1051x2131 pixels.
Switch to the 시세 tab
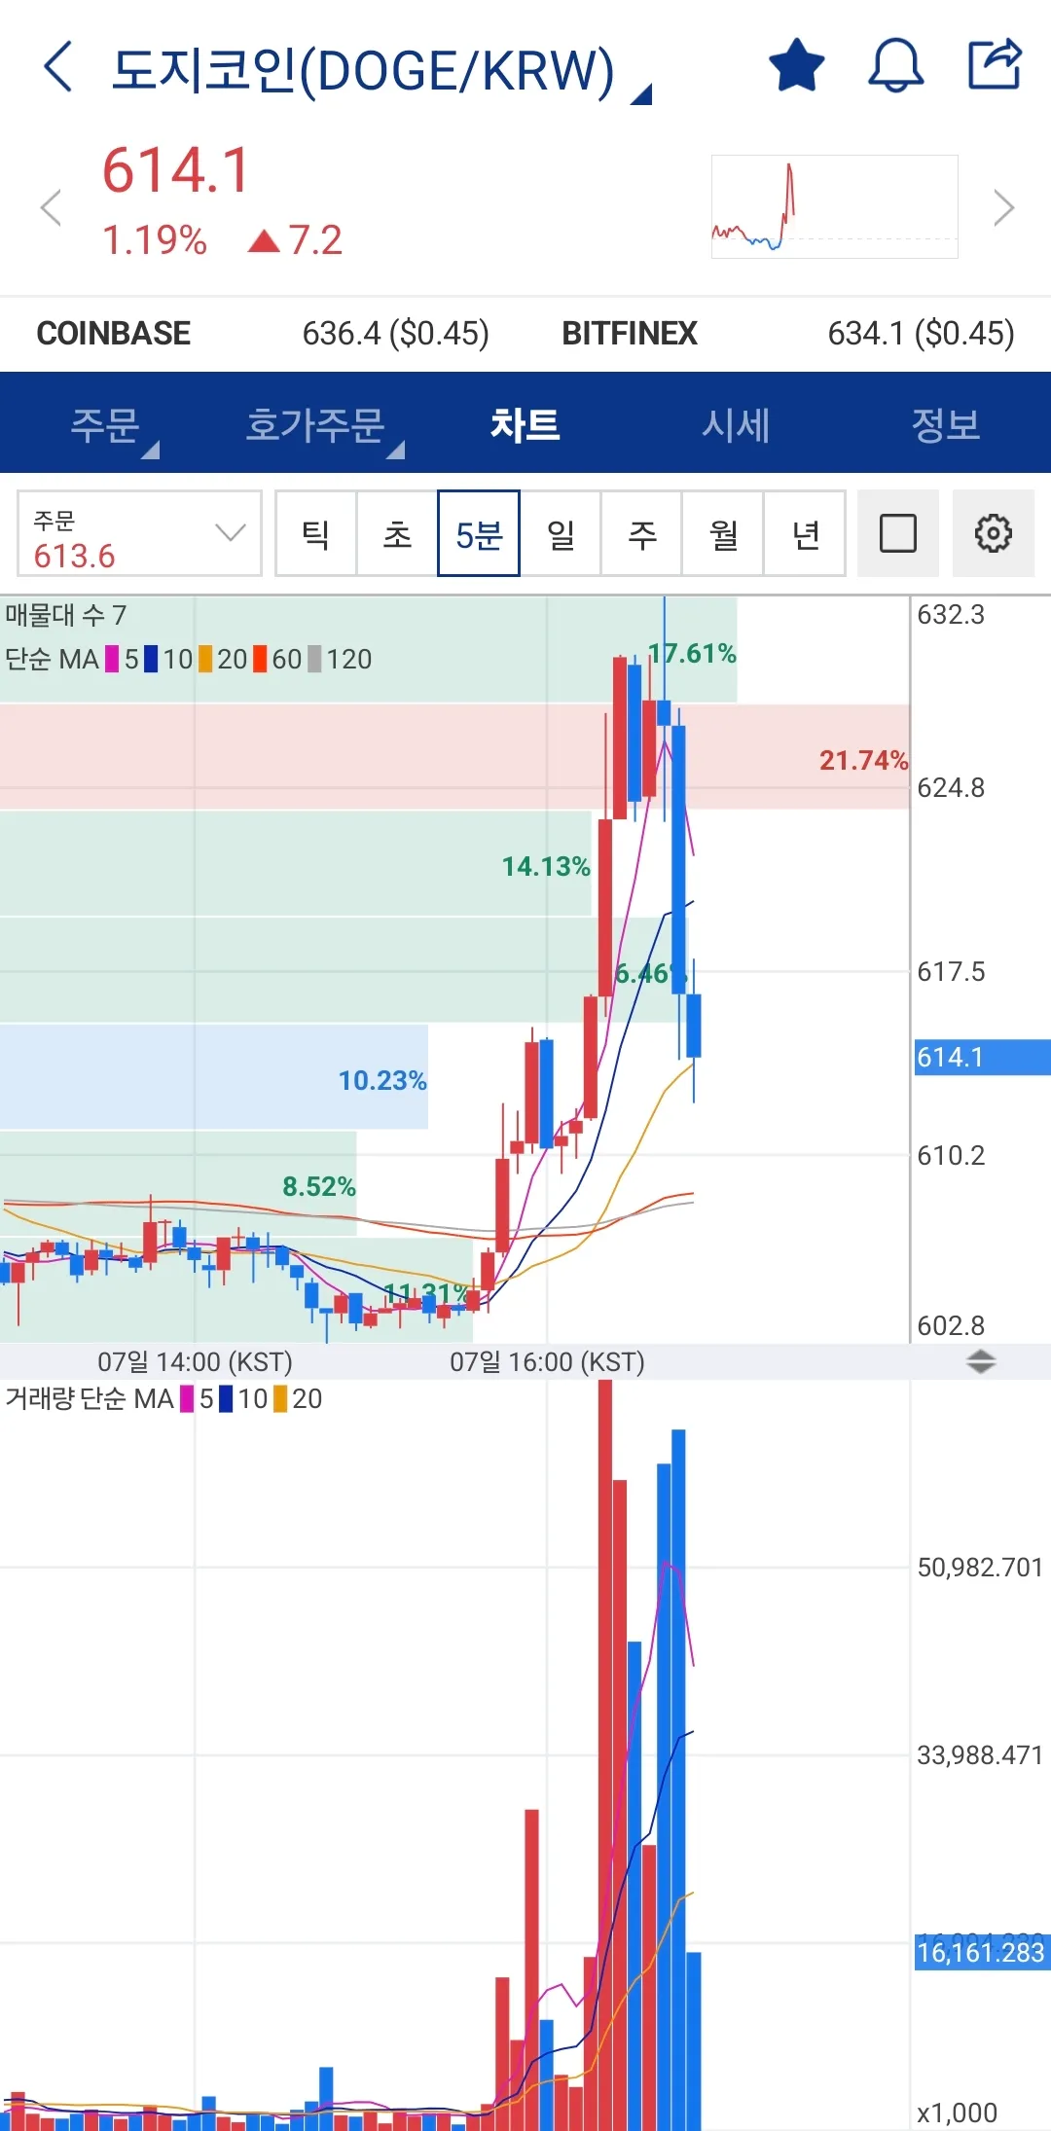pyautogui.click(x=736, y=425)
